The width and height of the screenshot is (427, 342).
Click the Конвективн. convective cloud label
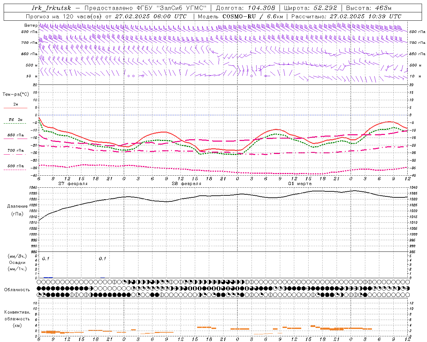pos(17,312)
